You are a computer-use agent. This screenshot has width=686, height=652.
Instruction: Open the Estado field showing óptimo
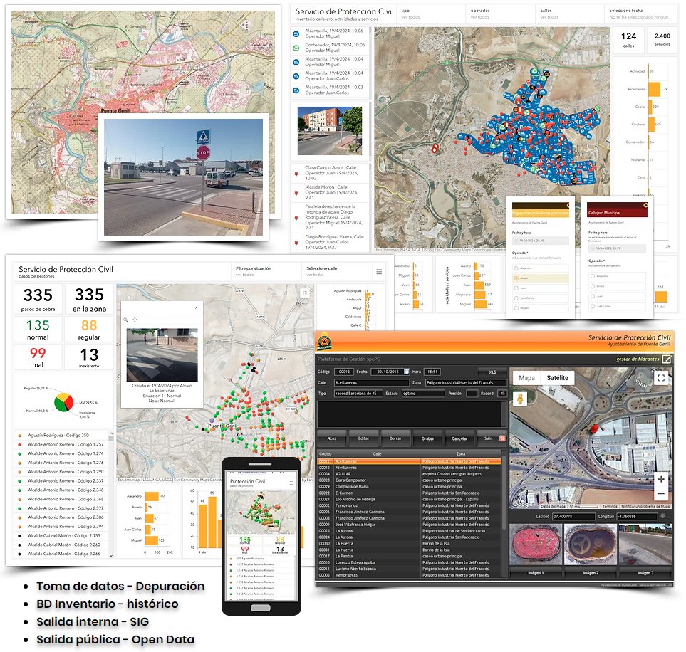422,394
